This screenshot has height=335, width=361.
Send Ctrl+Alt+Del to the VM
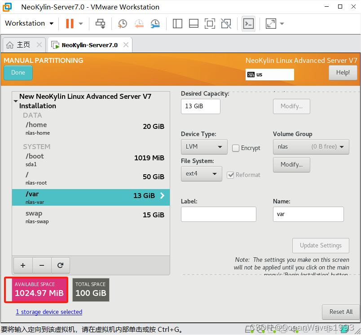click(101, 23)
